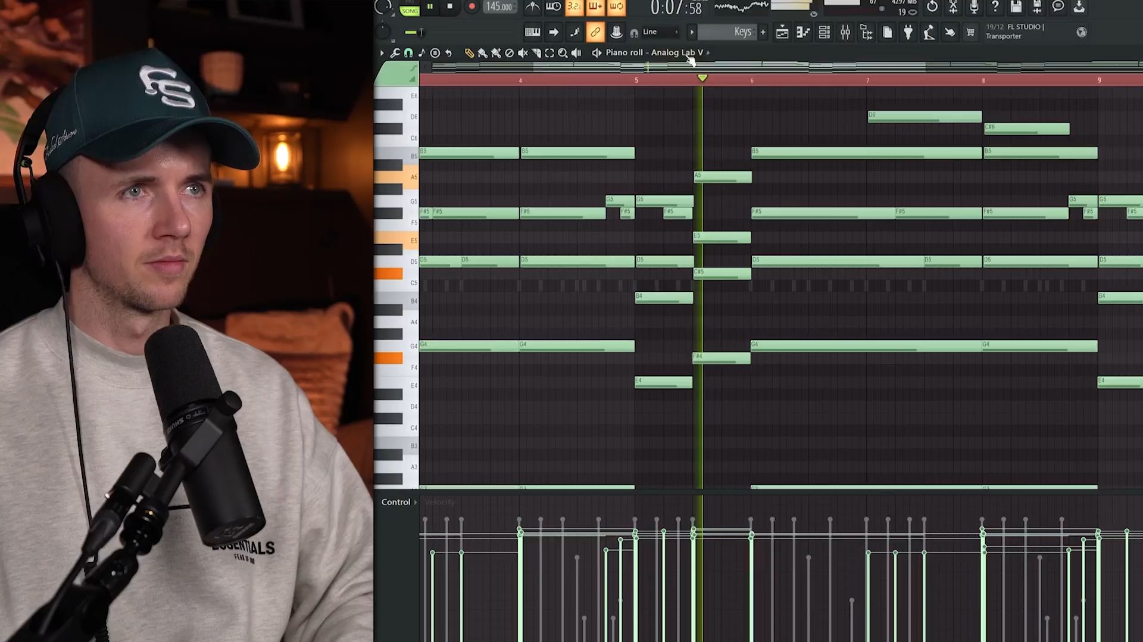Toggle piano roll snap magnet

[408, 53]
